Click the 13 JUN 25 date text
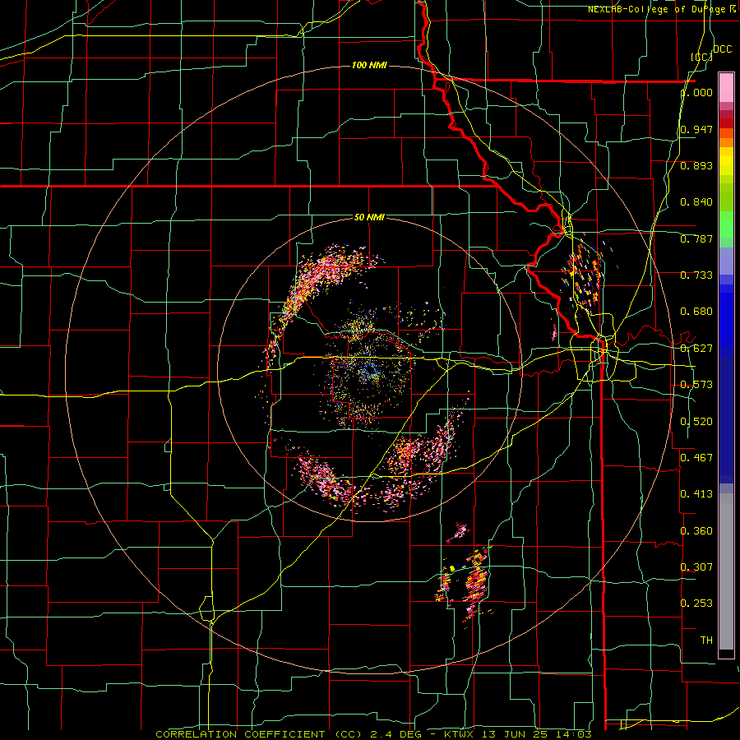The height and width of the screenshot is (740, 740). coord(515,734)
